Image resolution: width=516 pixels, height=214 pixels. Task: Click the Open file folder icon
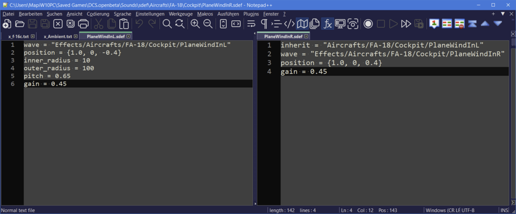click(20, 24)
